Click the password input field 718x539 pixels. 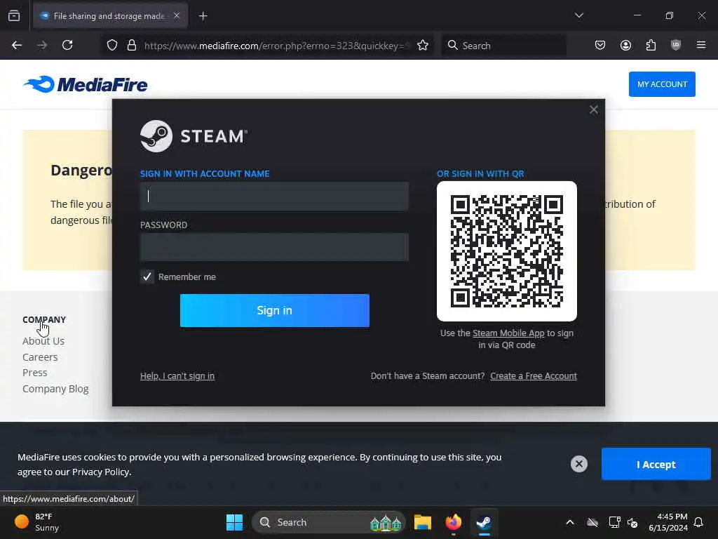click(x=274, y=247)
